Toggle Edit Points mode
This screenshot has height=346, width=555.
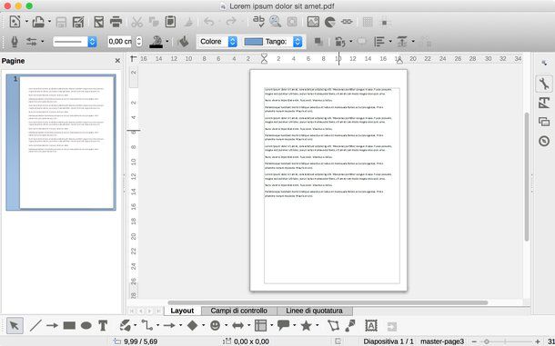333,325
